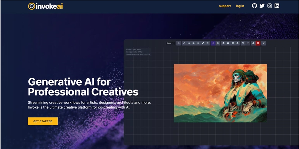The height and width of the screenshot is (149, 299).
Task: Open the GitHub icon link
Action: pos(254,6)
